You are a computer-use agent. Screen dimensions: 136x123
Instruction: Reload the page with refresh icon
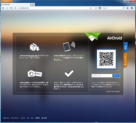coord(96,8)
